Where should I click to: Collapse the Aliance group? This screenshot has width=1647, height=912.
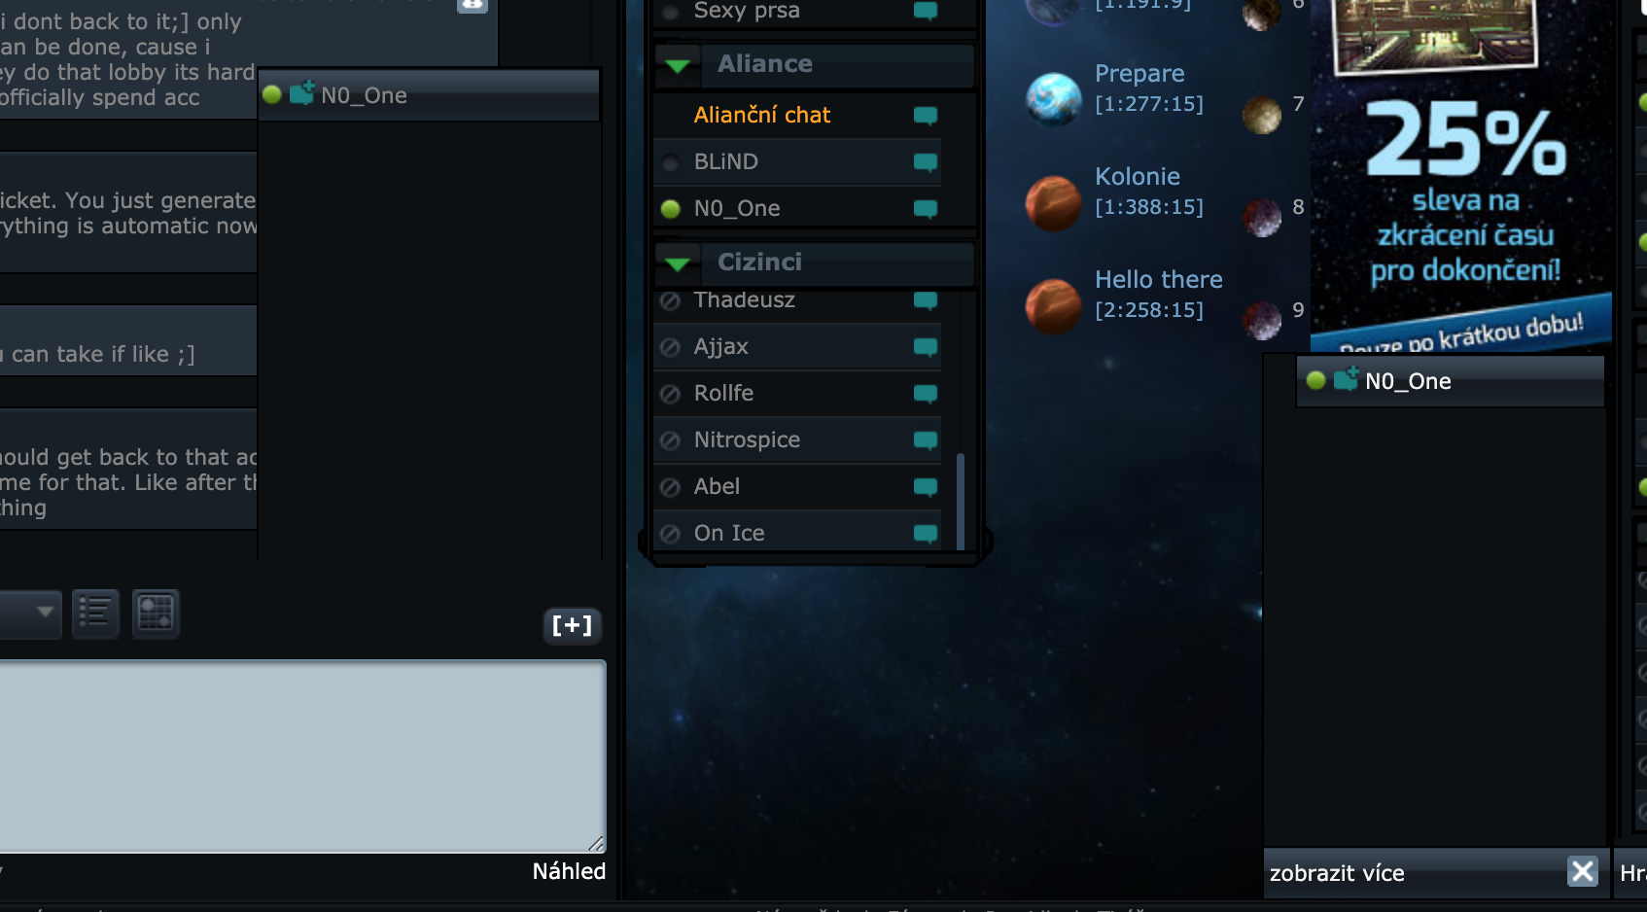point(678,65)
